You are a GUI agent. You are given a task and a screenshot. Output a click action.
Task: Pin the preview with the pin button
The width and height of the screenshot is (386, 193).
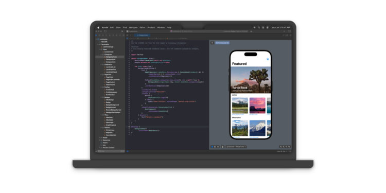(213, 43)
